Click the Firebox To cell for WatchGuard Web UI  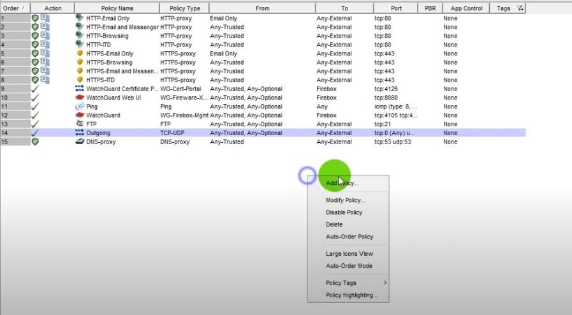326,98
